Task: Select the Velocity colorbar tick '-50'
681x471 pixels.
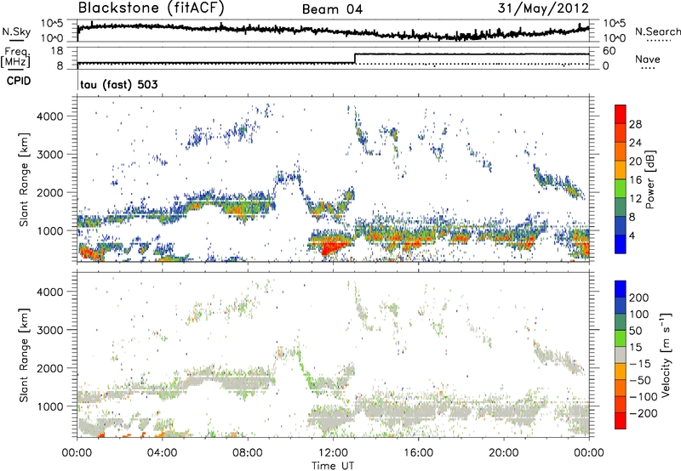Action: tap(639, 380)
